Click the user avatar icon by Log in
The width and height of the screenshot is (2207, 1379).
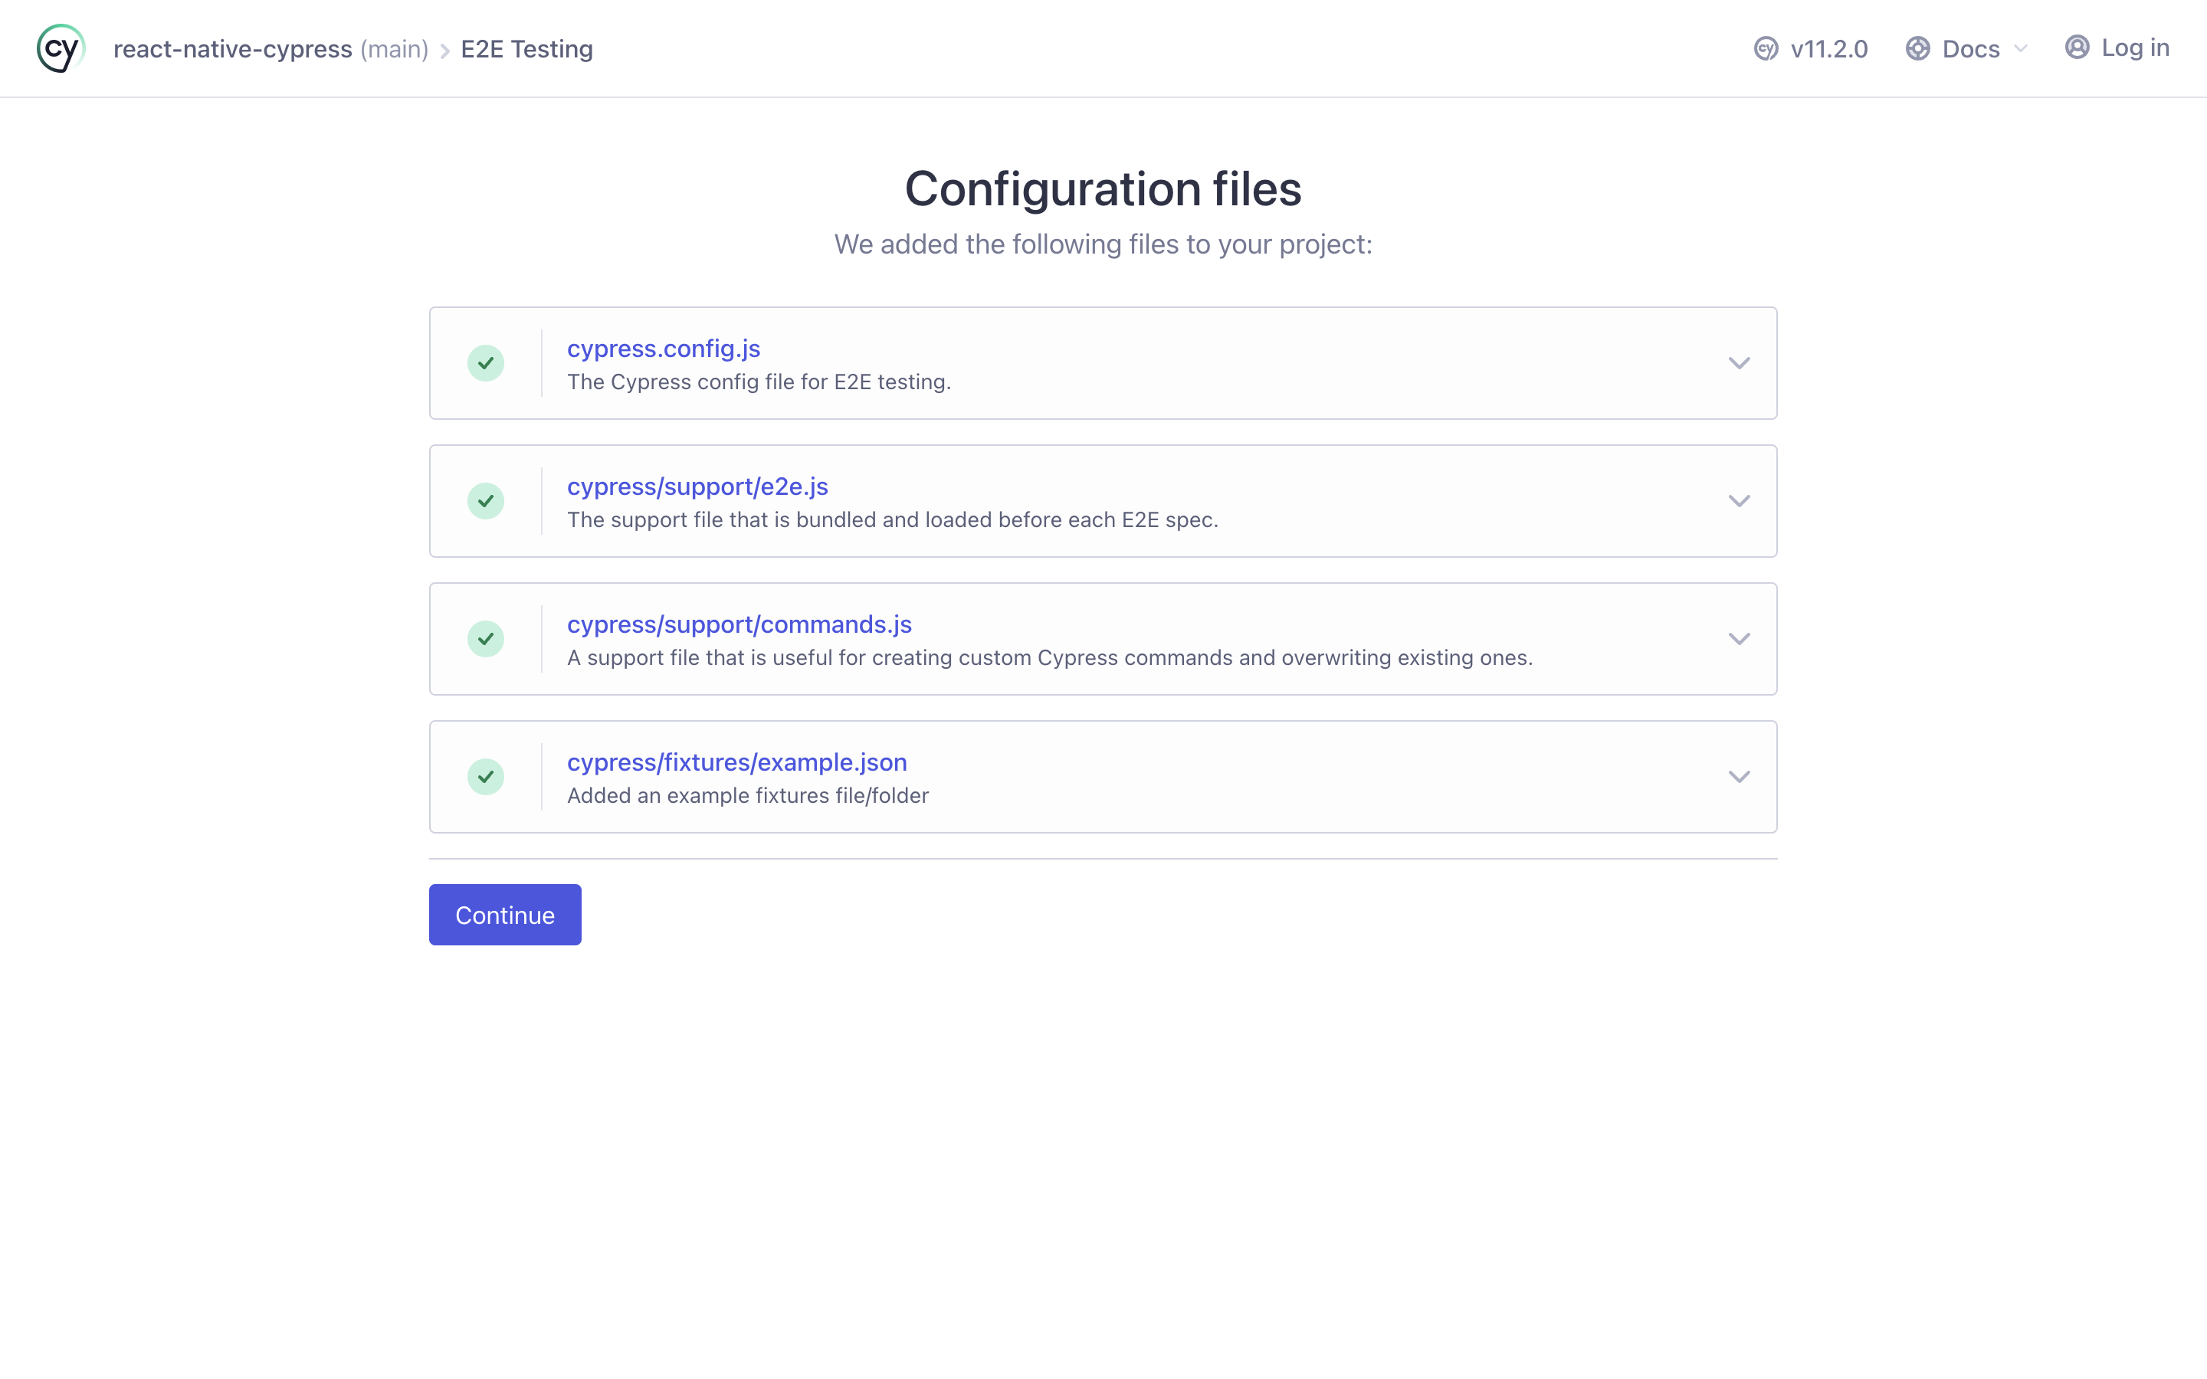2077,47
